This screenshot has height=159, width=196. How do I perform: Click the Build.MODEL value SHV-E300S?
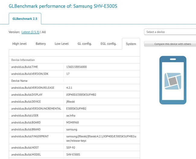73,155
